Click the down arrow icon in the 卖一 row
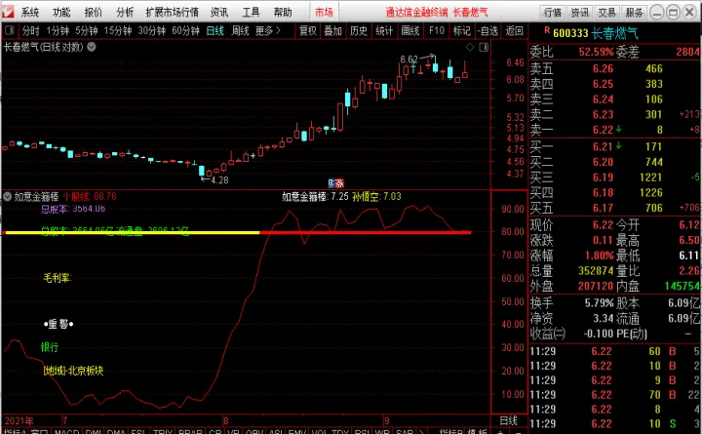Viewport: 702px width, 434px height. coord(620,130)
